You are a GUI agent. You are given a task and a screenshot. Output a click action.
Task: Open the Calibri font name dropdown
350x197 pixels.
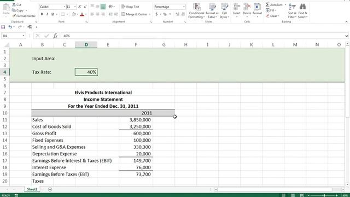pyautogui.click(x=65, y=7)
